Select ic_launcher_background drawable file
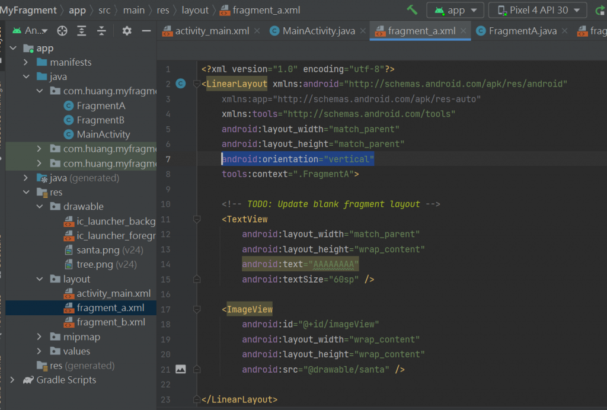Screen dimensions: 607x410 (110, 221)
